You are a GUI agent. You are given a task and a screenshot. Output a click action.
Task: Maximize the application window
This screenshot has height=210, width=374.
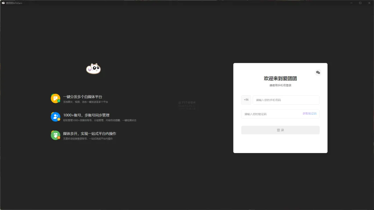pyautogui.click(x=360, y=3)
